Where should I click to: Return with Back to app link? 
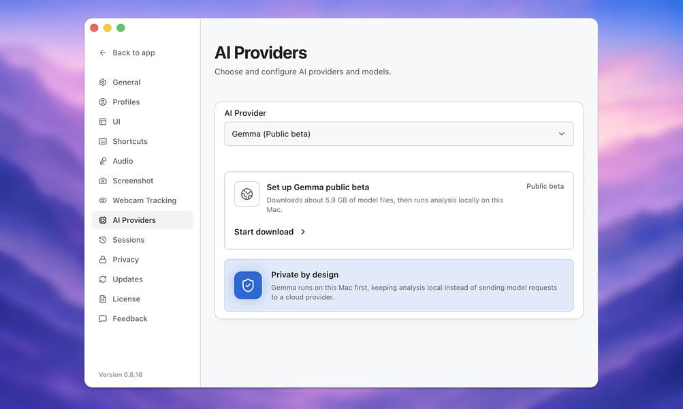click(127, 52)
